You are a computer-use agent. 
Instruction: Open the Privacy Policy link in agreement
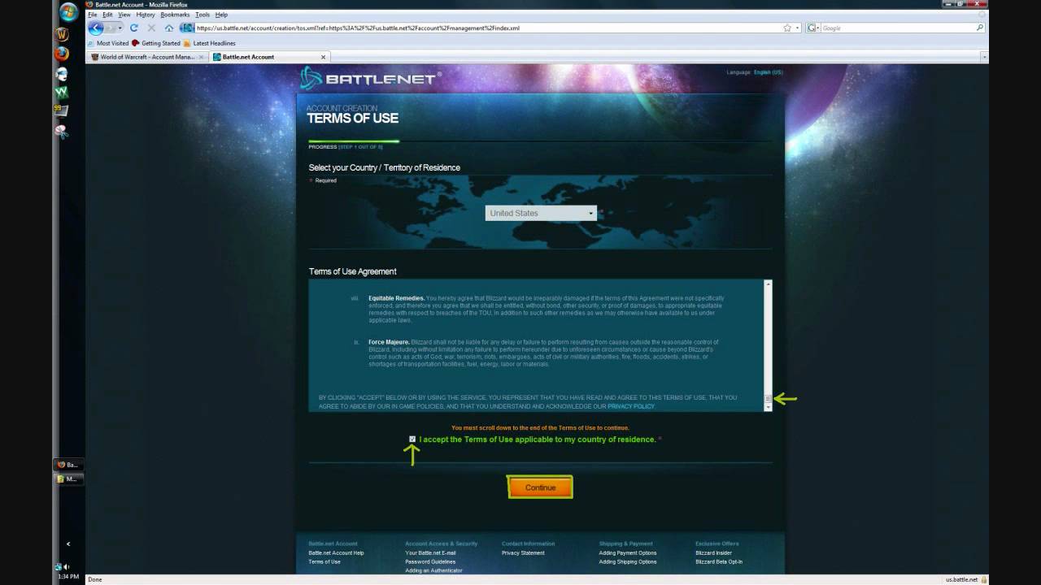click(630, 405)
